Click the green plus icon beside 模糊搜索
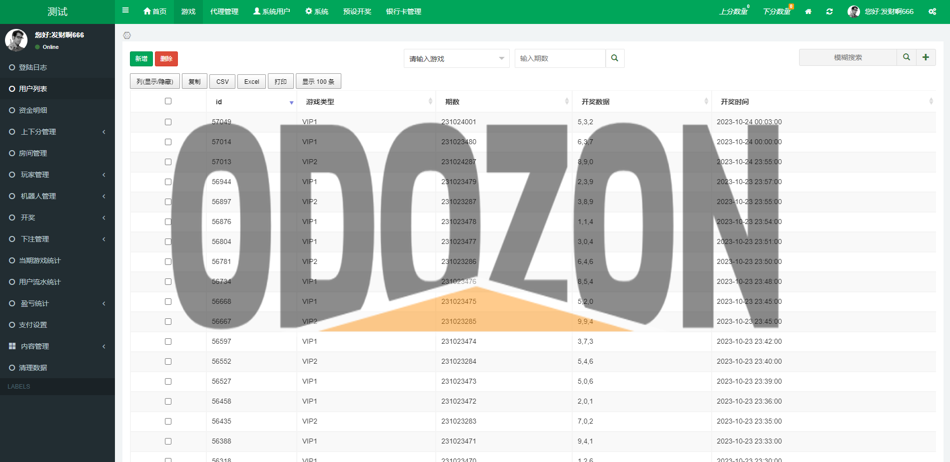 (x=926, y=57)
